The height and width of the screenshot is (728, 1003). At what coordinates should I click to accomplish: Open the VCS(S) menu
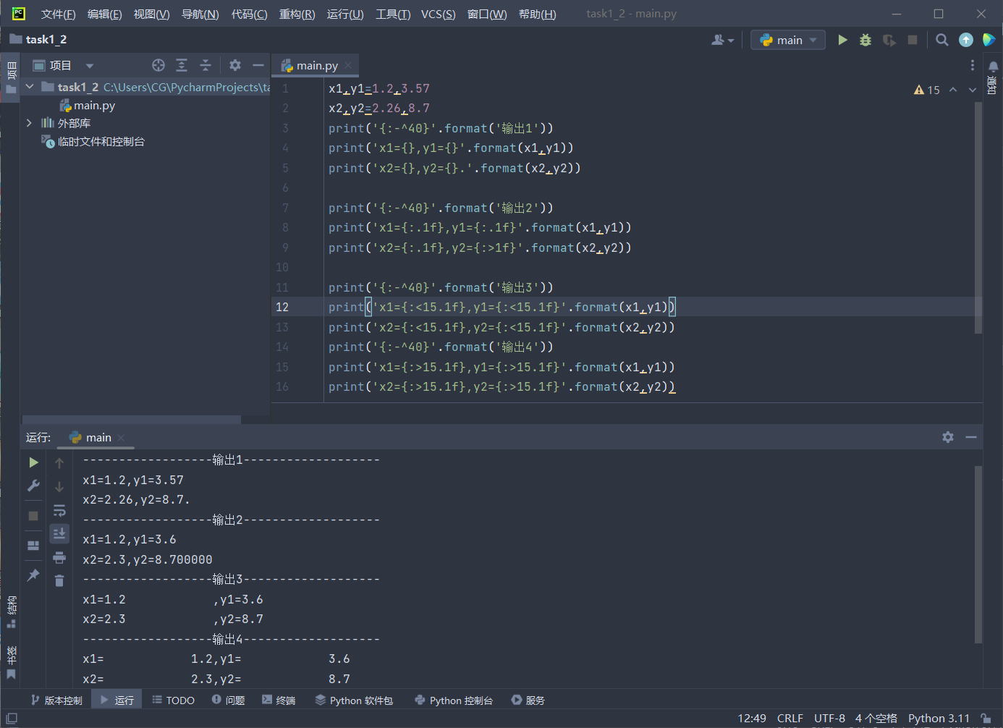coord(439,14)
